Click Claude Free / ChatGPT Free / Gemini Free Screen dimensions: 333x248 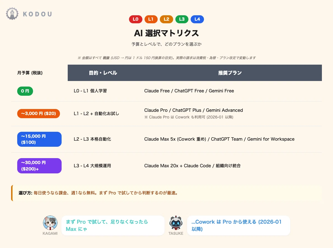189,91
